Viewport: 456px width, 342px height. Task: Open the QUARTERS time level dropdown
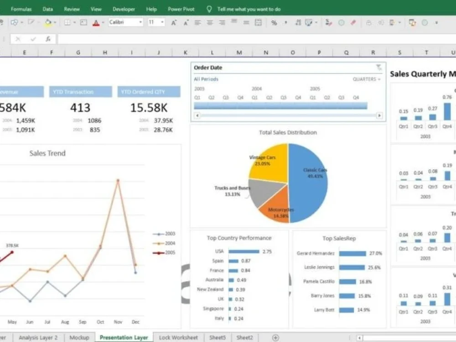pos(367,79)
